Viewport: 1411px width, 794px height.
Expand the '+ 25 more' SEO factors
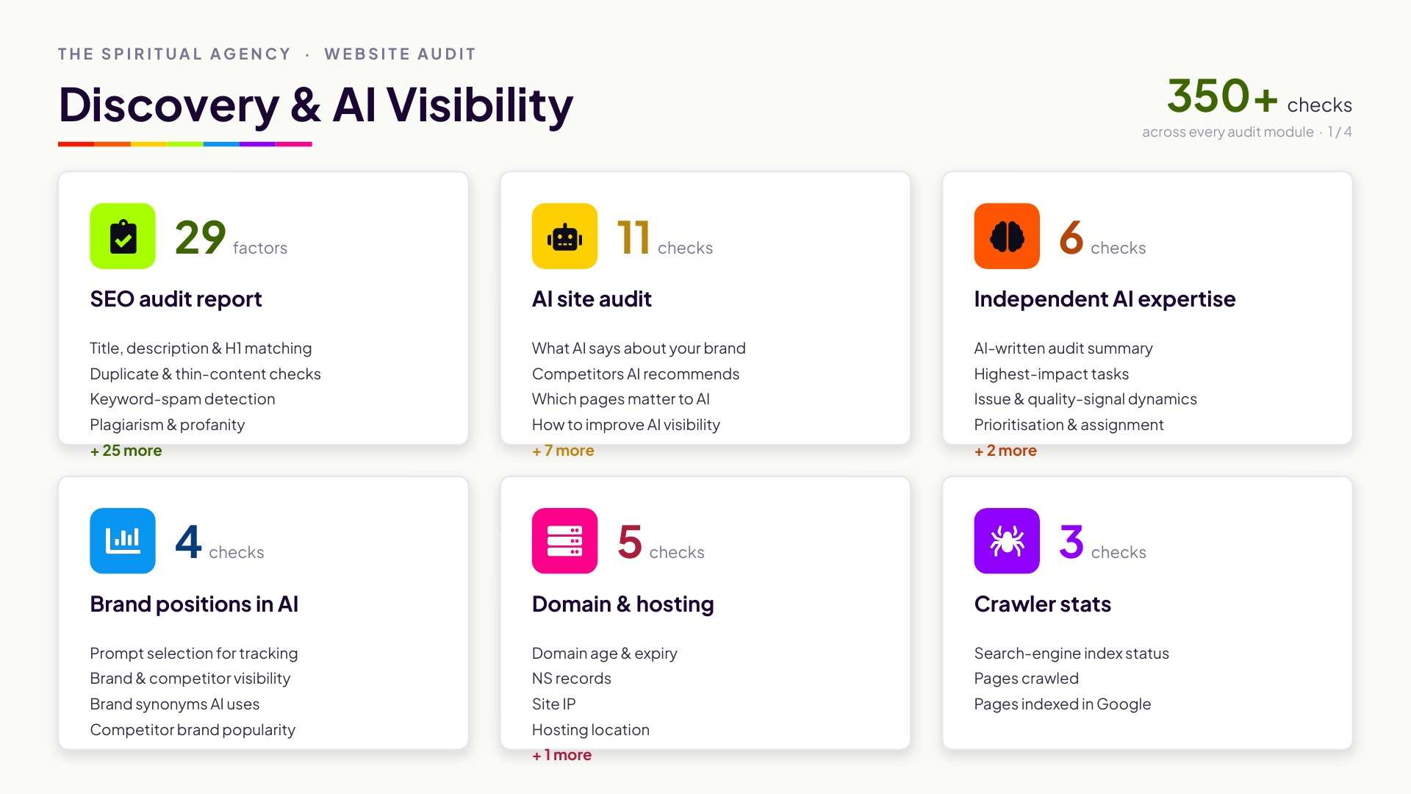pos(126,451)
